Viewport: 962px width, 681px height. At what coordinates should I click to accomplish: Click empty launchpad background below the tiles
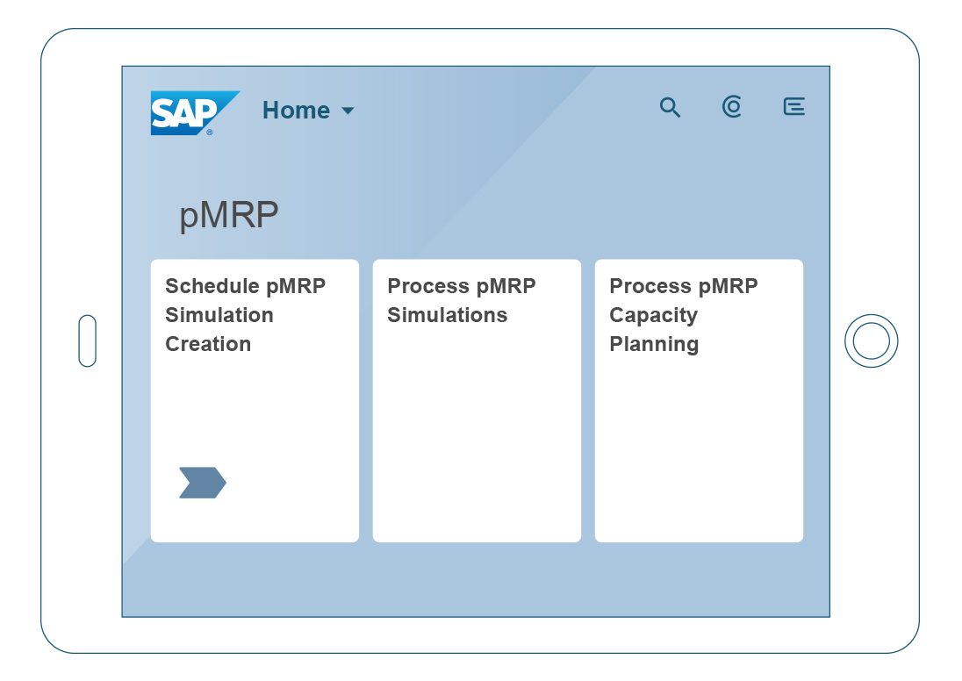(x=476, y=580)
